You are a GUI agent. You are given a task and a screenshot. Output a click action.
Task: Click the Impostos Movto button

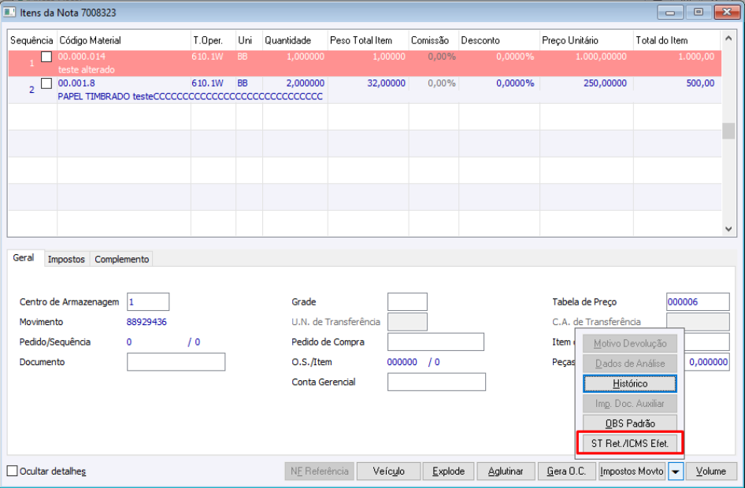click(x=632, y=471)
